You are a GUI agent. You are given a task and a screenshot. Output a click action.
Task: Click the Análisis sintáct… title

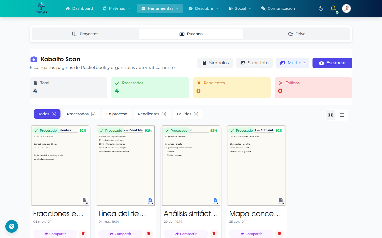[x=191, y=214]
